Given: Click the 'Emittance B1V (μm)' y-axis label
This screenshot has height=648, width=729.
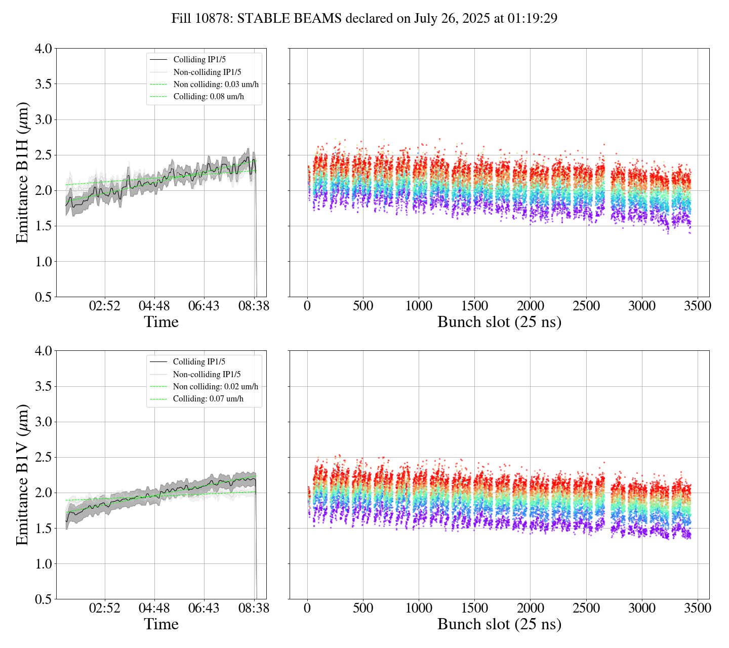Looking at the screenshot, I should point(23,475).
